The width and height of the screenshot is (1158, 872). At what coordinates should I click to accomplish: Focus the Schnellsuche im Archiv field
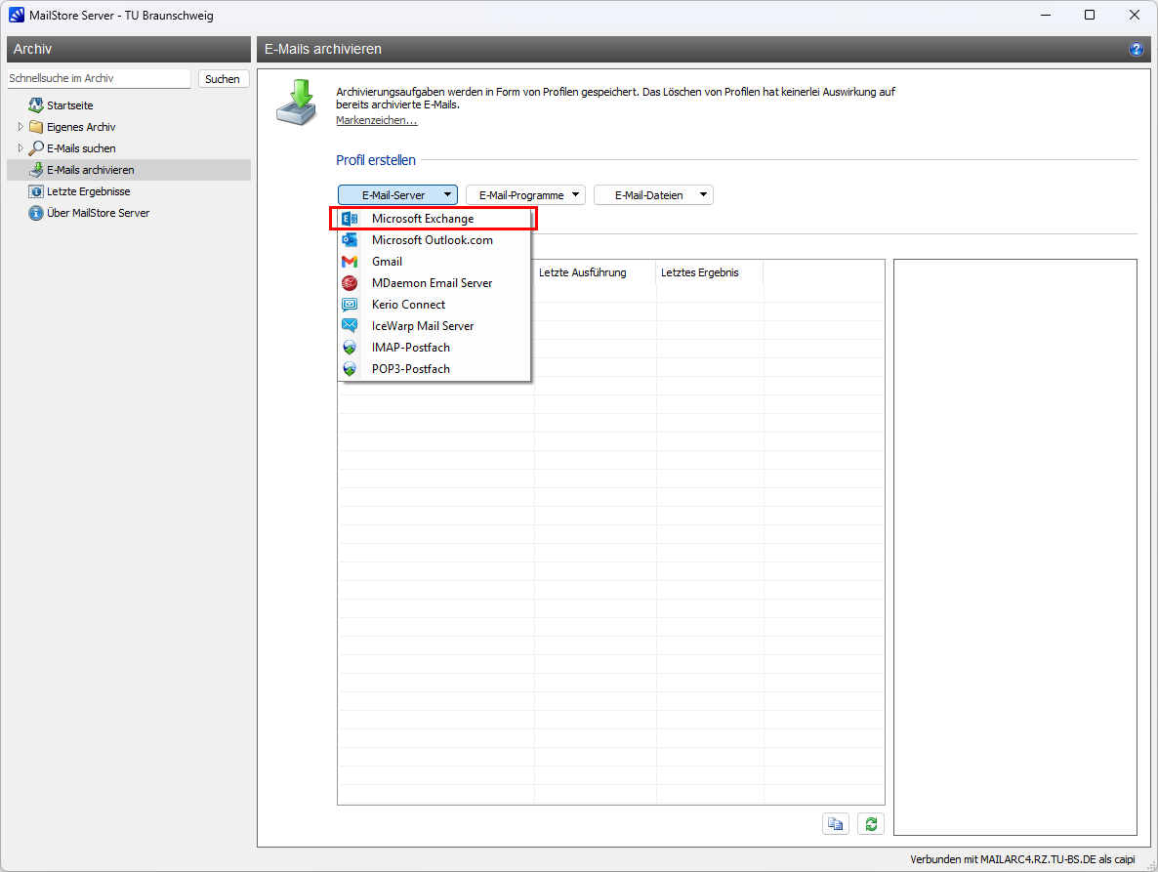[x=99, y=78]
